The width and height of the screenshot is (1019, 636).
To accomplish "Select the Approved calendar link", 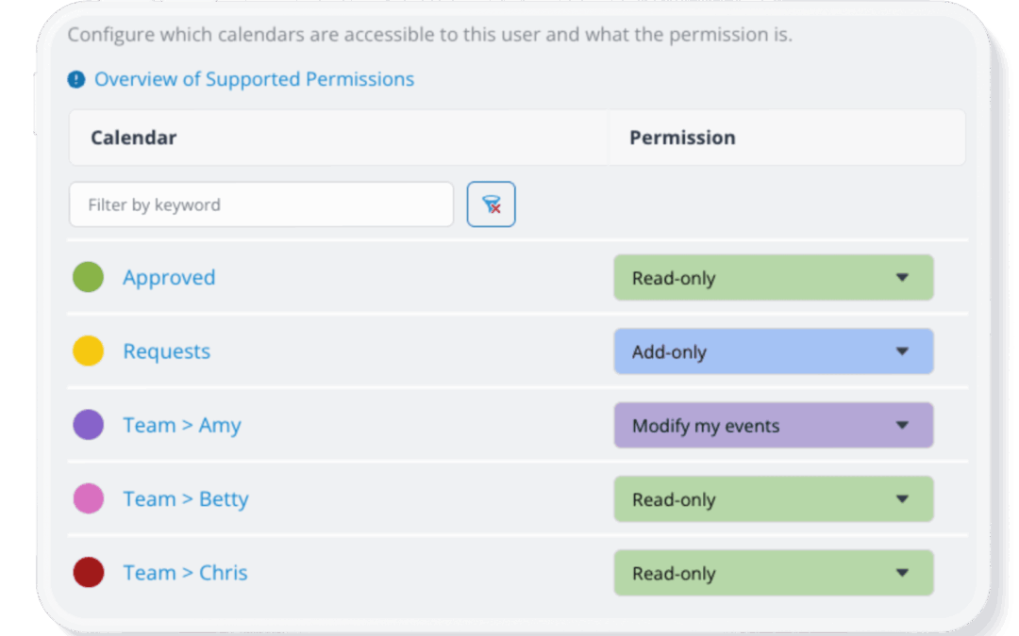I will coord(169,277).
